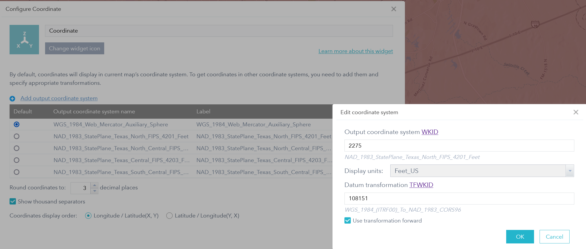
Task: Uncheck Use transformation forward
Action: click(x=347, y=220)
